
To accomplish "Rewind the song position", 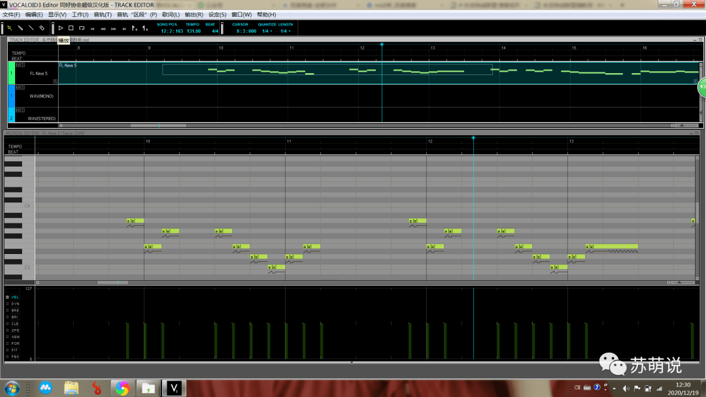I will [103, 28].
